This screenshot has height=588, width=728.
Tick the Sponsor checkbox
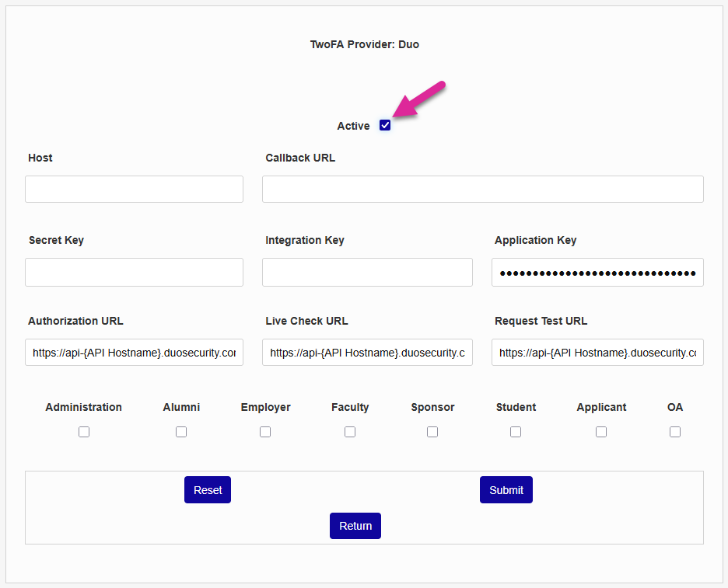coord(432,432)
